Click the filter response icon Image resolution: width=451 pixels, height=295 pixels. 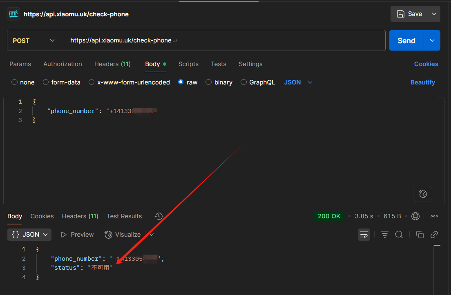[x=384, y=235]
